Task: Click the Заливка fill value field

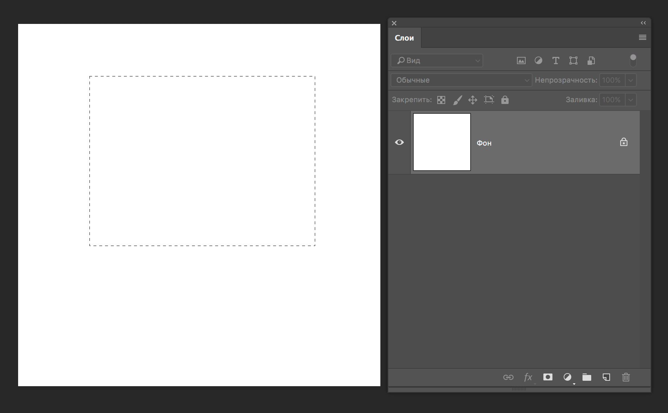Action: click(611, 100)
